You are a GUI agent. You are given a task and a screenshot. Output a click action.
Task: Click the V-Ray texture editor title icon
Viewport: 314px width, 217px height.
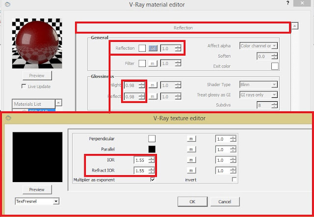pos(8,118)
